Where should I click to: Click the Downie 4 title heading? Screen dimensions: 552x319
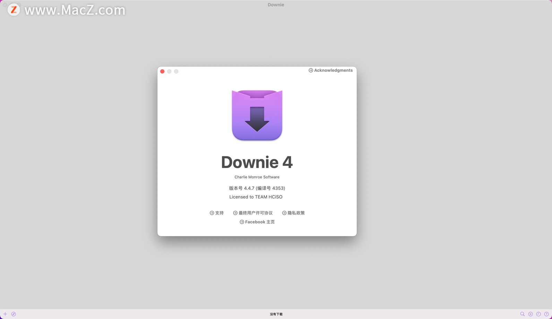(x=257, y=162)
